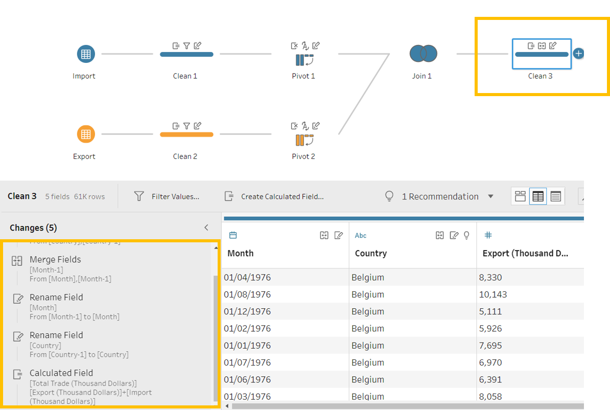Open Abc data type menu for Country
This screenshot has width=610, height=410.
361,236
